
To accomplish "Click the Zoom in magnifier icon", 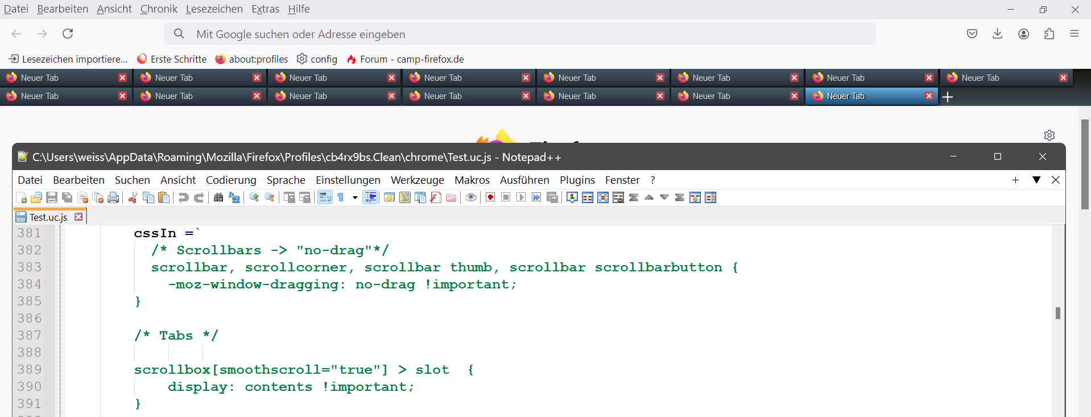I will coord(254,197).
